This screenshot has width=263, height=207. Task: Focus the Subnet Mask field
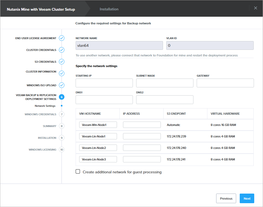click(165, 83)
